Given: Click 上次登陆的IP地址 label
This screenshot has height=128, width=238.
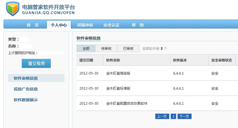Looking at the screenshot, I should coord(23,53).
